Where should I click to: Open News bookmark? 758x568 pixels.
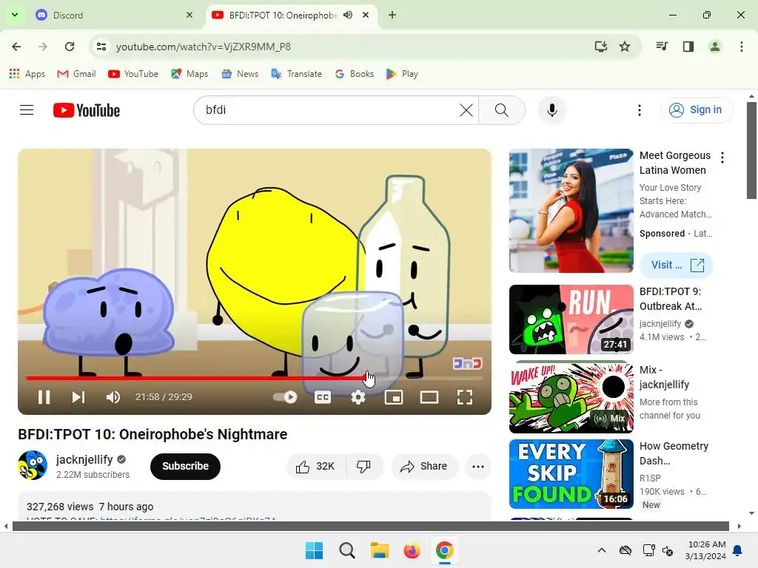pos(240,74)
